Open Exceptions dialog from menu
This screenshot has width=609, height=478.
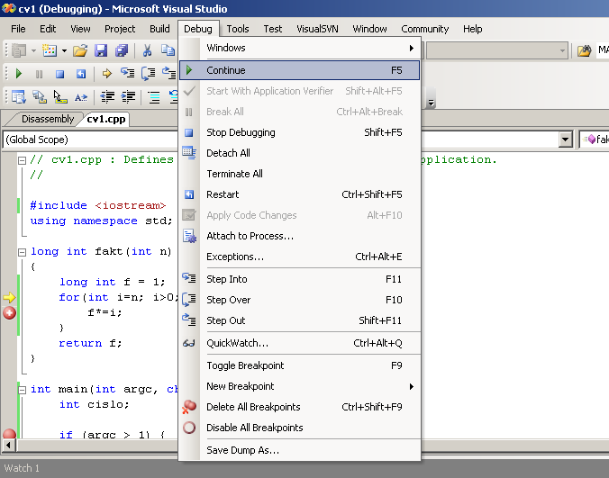pos(299,257)
